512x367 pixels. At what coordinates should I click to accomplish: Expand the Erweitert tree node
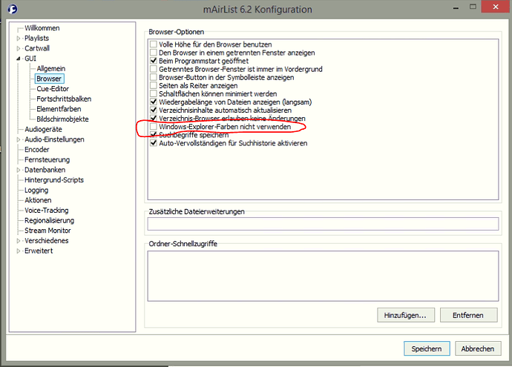point(19,251)
